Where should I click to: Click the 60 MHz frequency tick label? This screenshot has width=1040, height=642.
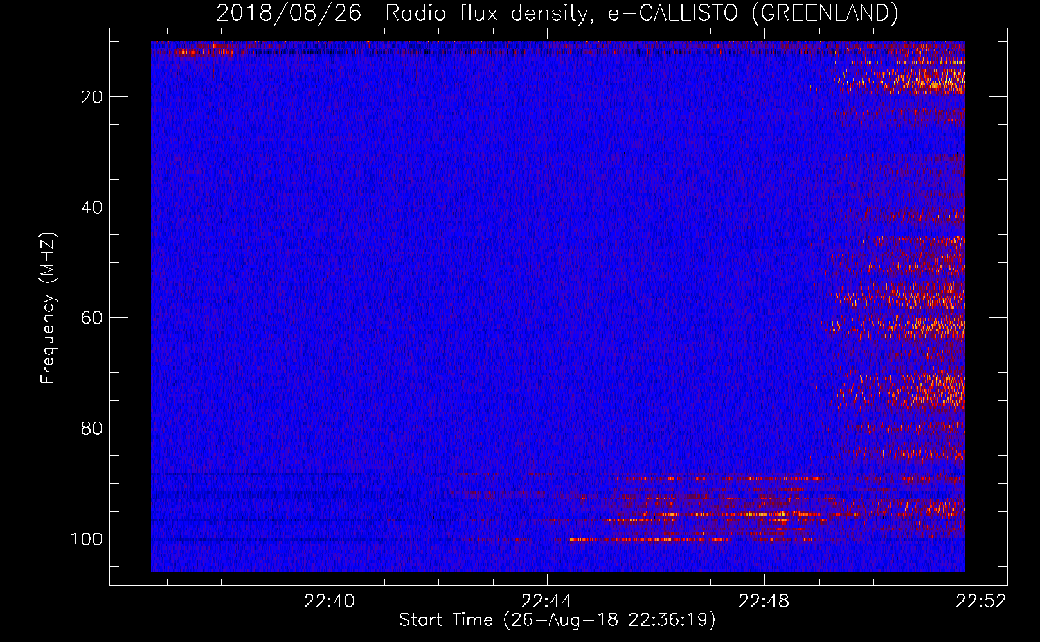(92, 318)
